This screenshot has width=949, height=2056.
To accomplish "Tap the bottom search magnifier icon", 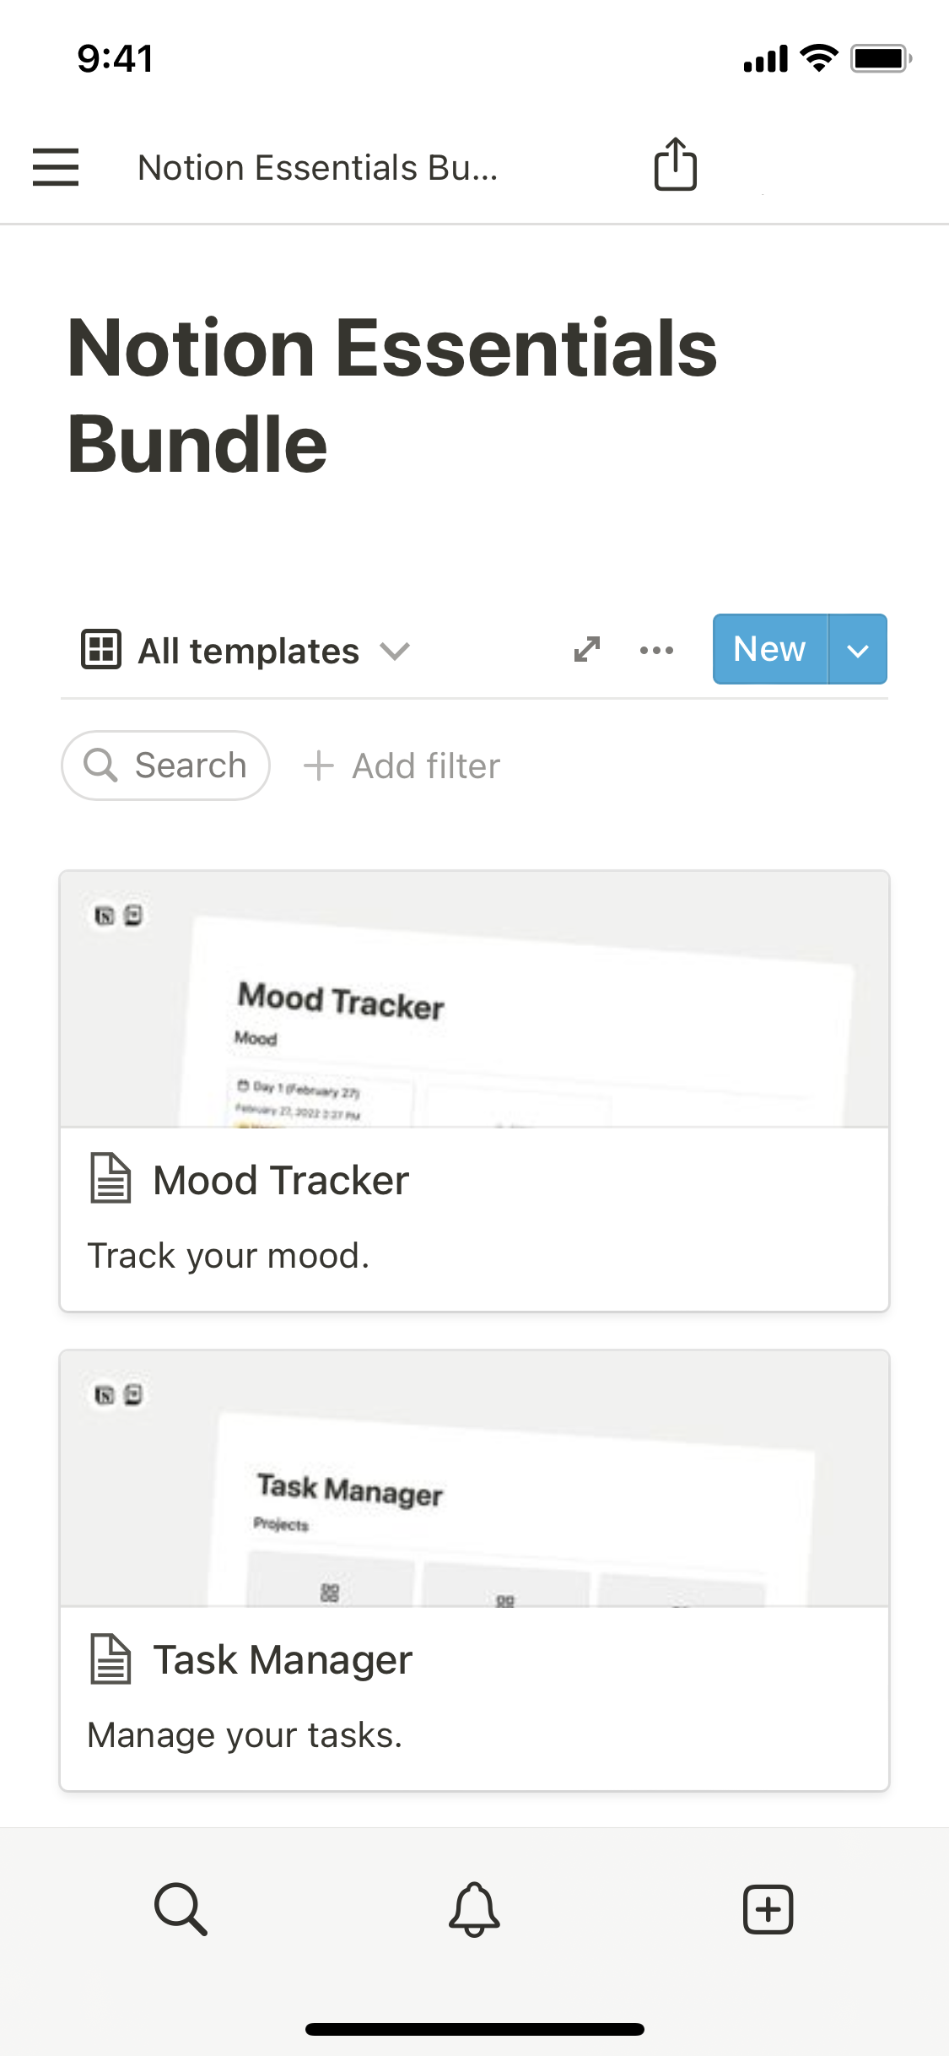I will click(x=181, y=1908).
